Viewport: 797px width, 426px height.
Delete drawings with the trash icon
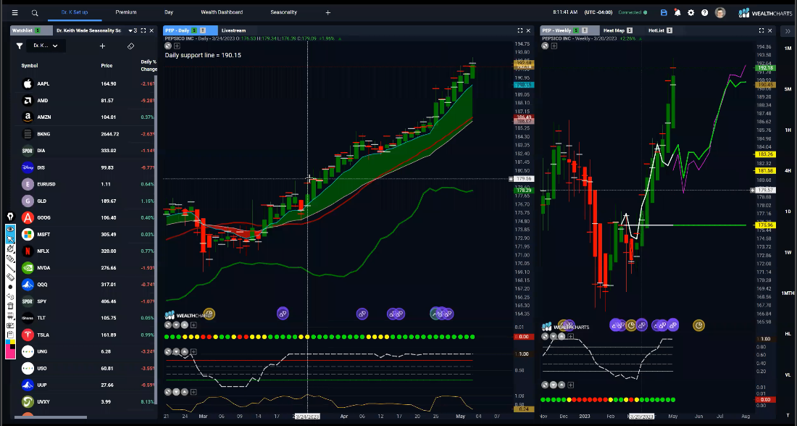coord(10,306)
